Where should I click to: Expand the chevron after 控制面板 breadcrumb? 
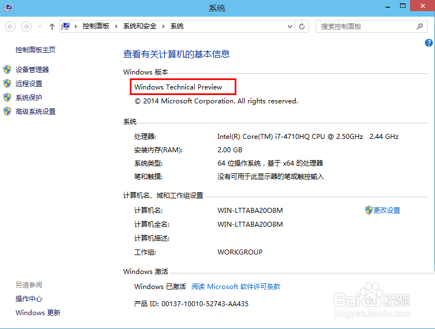117,27
